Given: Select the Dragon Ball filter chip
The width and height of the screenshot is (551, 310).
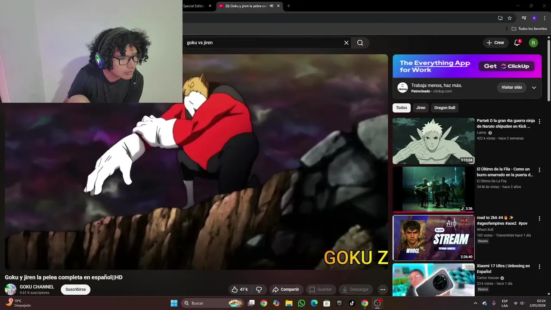Looking at the screenshot, I should (445, 108).
